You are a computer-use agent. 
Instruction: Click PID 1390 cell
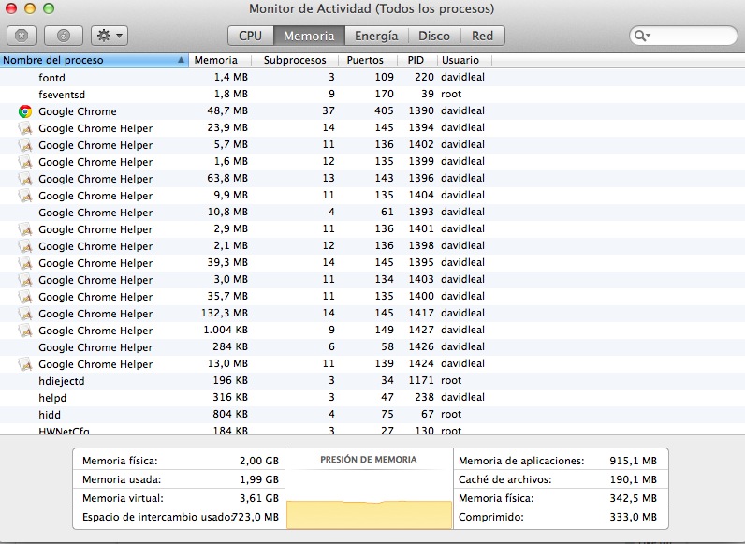point(421,110)
